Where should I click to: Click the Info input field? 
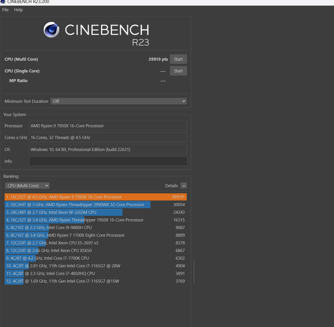point(108,161)
